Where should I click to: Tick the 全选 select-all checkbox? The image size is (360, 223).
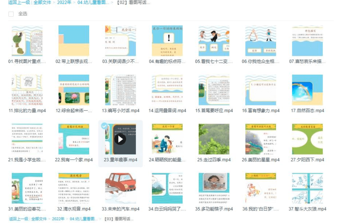[11, 14]
